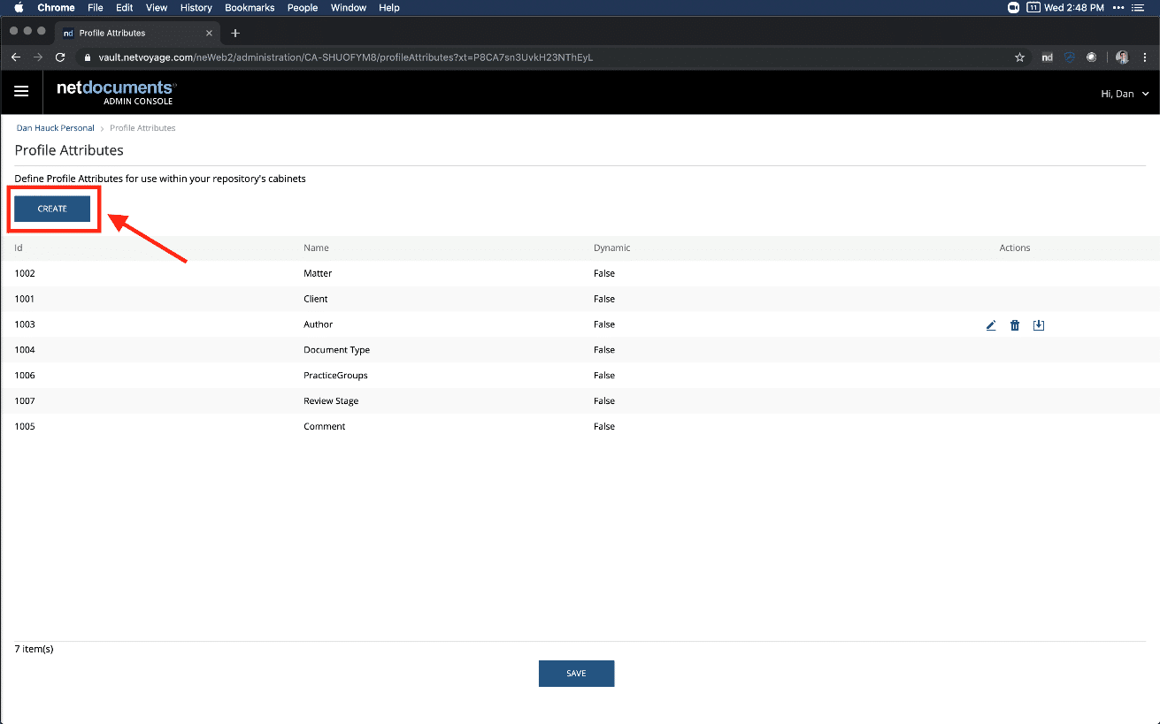View site security lock icon
The width and height of the screenshot is (1160, 724).
tap(87, 57)
